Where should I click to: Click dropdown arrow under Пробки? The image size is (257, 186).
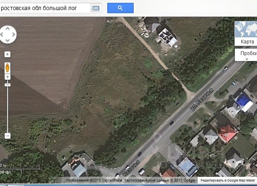tap(247, 59)
